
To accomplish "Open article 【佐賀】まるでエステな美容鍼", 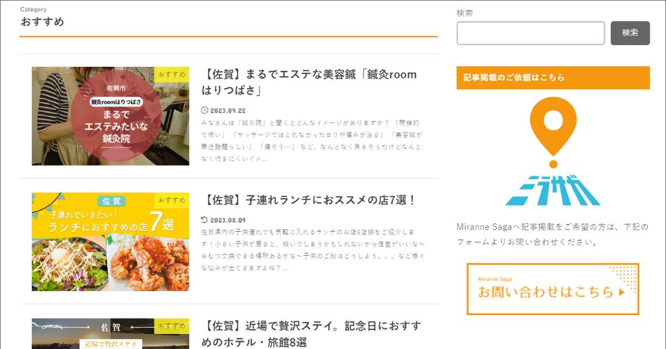I will coord(309,82).
